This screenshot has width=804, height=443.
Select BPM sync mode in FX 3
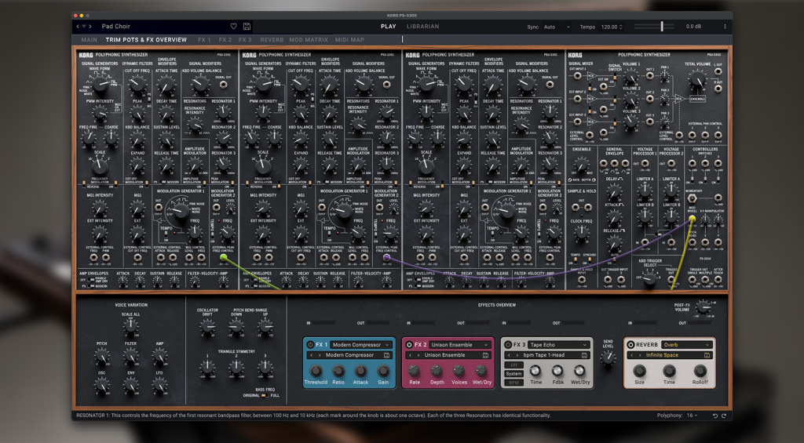pos(513,382)
